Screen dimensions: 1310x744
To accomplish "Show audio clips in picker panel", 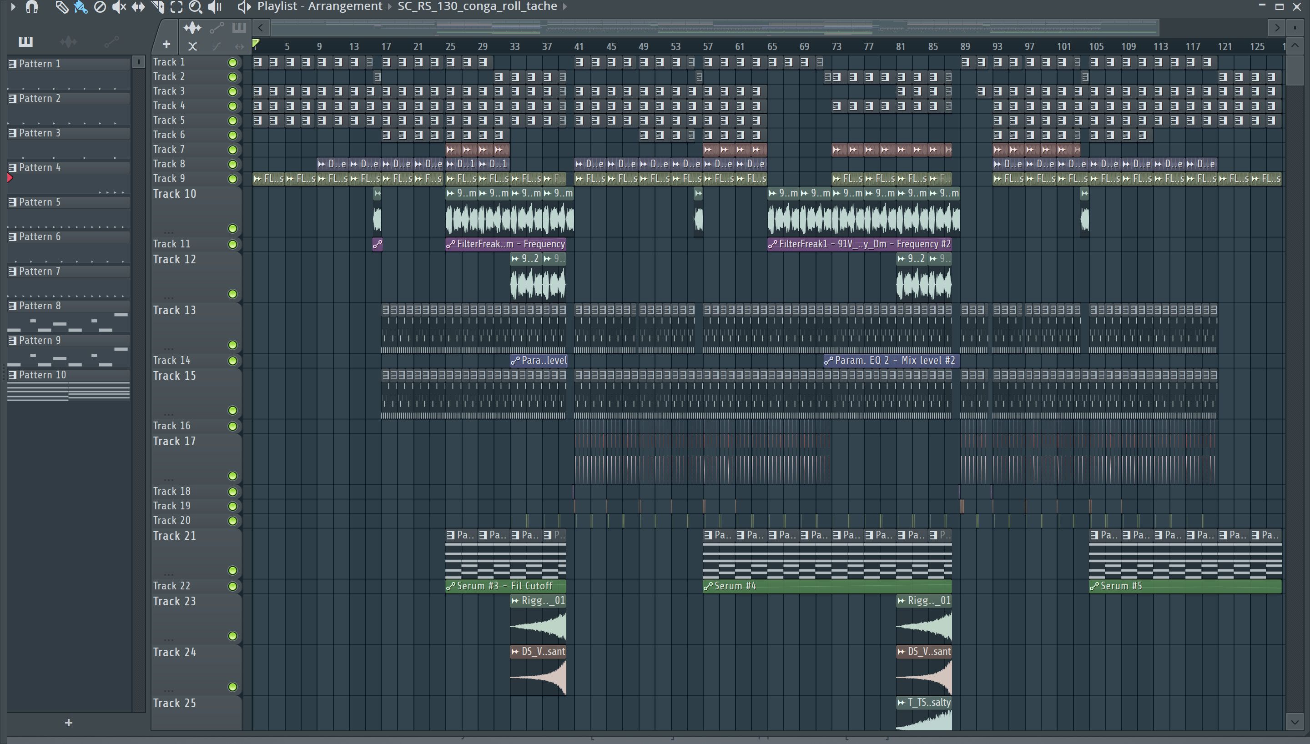I will point(69,41).
